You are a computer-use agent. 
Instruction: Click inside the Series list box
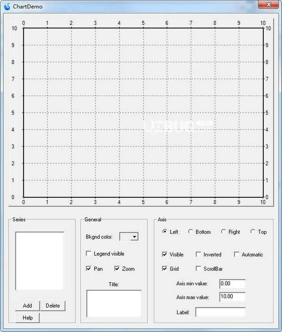39,261
